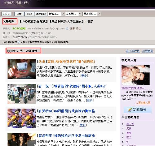Click the notepad icon on 发表新帖
The height and width of the screenshot is (146, 155).
130,110
